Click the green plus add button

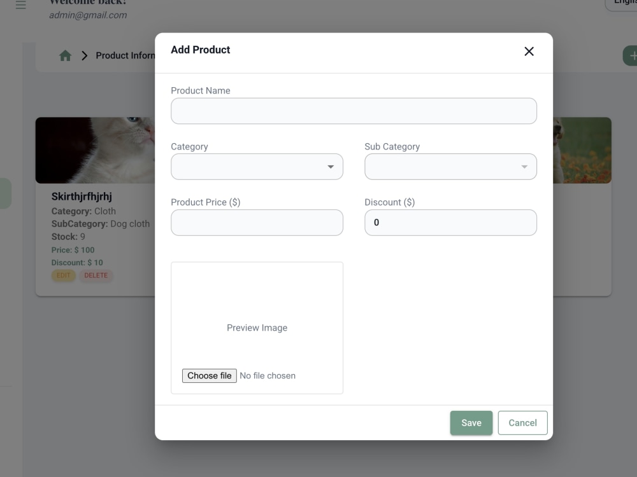pyautogui.click(x=630, y=55)
